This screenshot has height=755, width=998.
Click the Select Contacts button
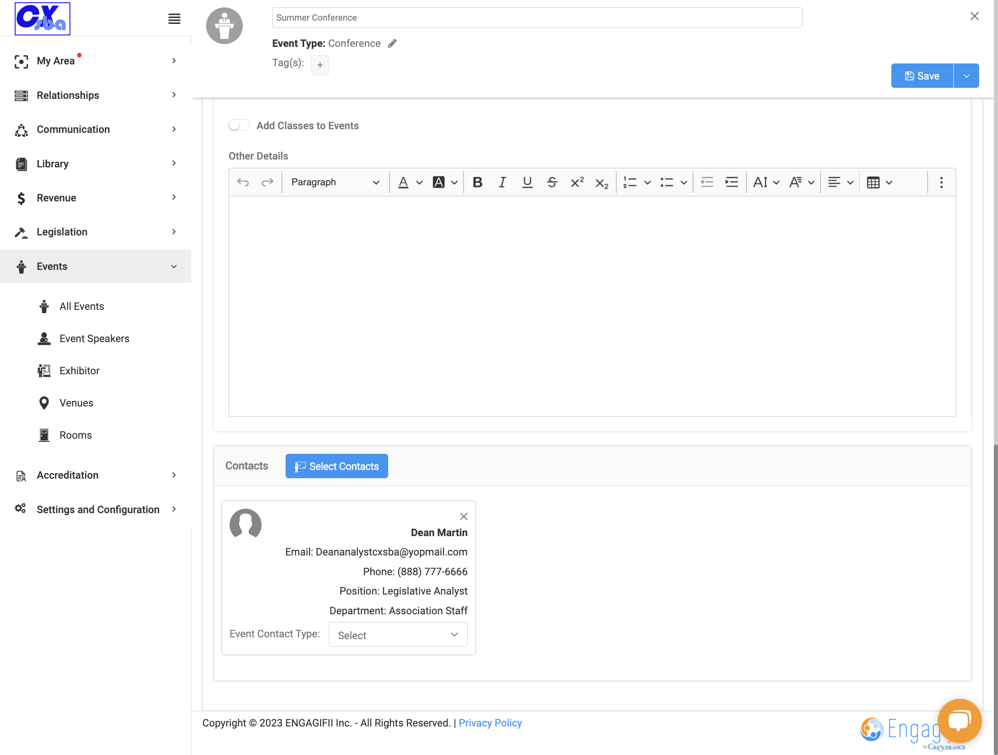[x=337, y=466]
